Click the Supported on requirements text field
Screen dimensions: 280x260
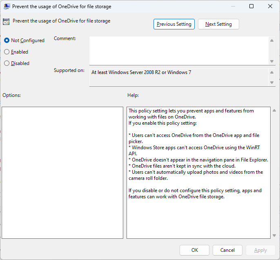coord(179,77)
